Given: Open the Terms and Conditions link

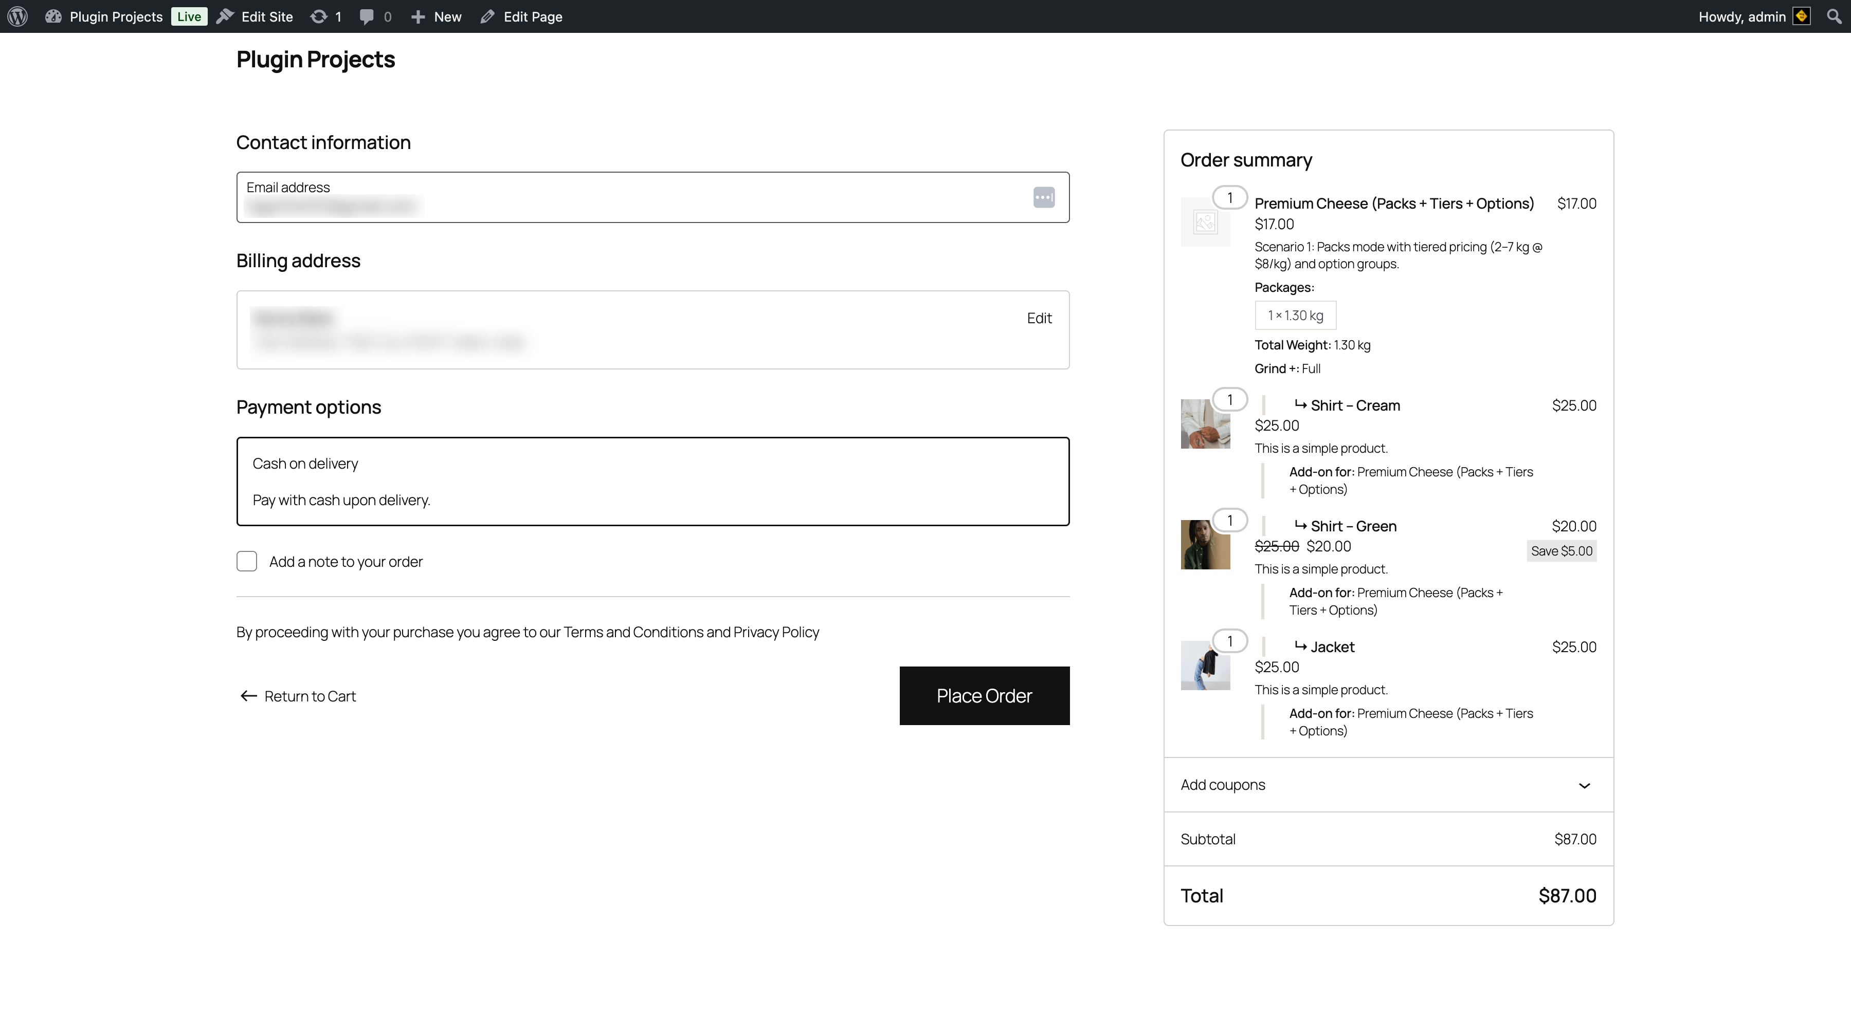Looking at the screenshot, I should 631,632.
